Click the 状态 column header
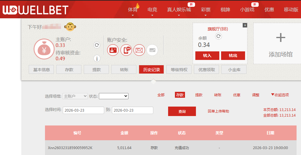The image size is (301, 155). pos(182,133)
